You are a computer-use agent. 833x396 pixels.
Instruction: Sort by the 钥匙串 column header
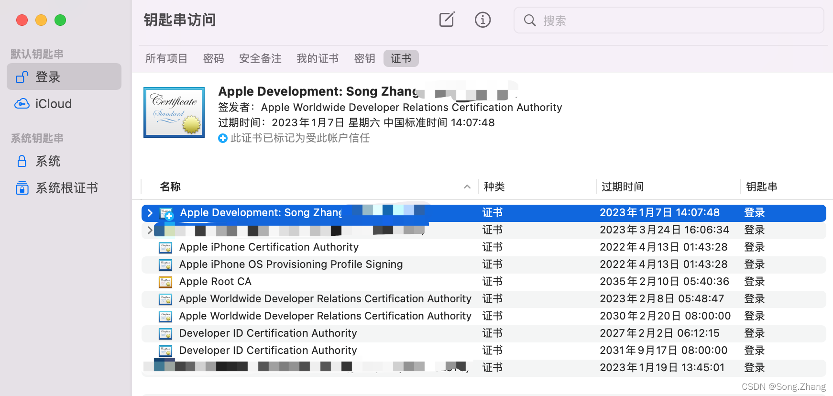(x=762, y=187)
